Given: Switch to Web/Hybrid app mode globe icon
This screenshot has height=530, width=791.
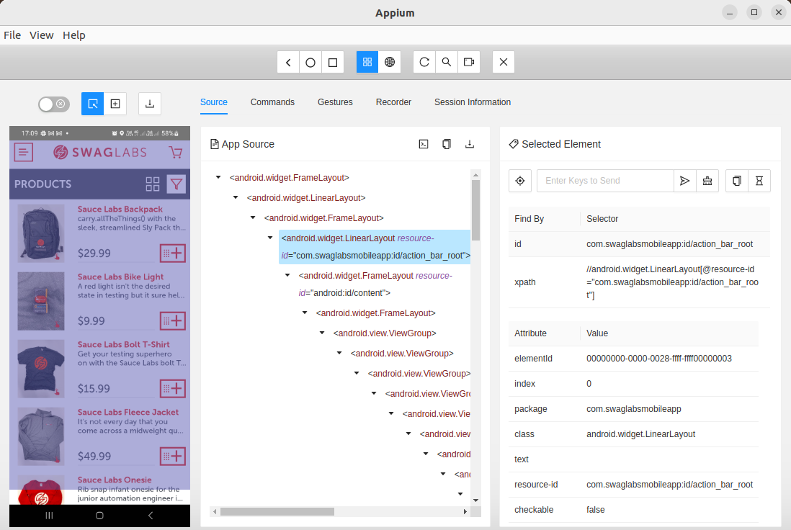Looking at the screenshot, I should click(390, 63).
